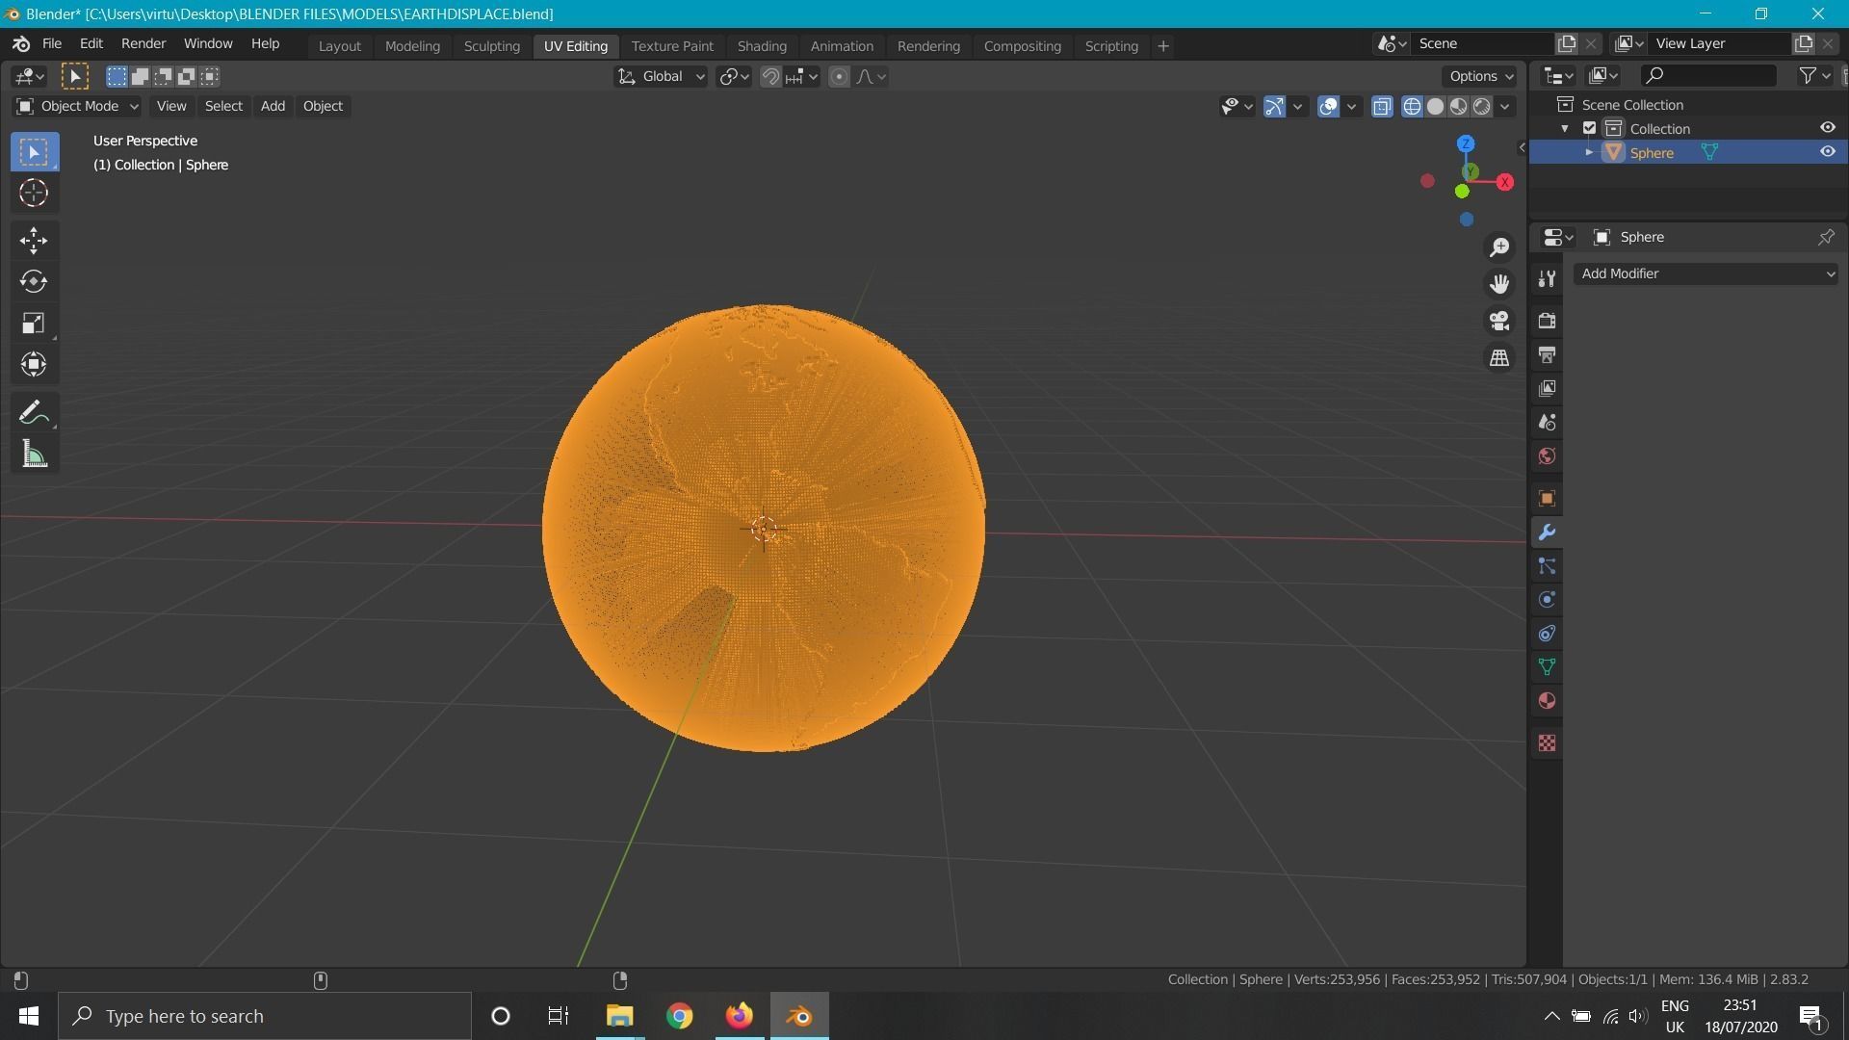Select the Select Box tool
This screenshot has width=1849, height=1040.
coord(34,152)
